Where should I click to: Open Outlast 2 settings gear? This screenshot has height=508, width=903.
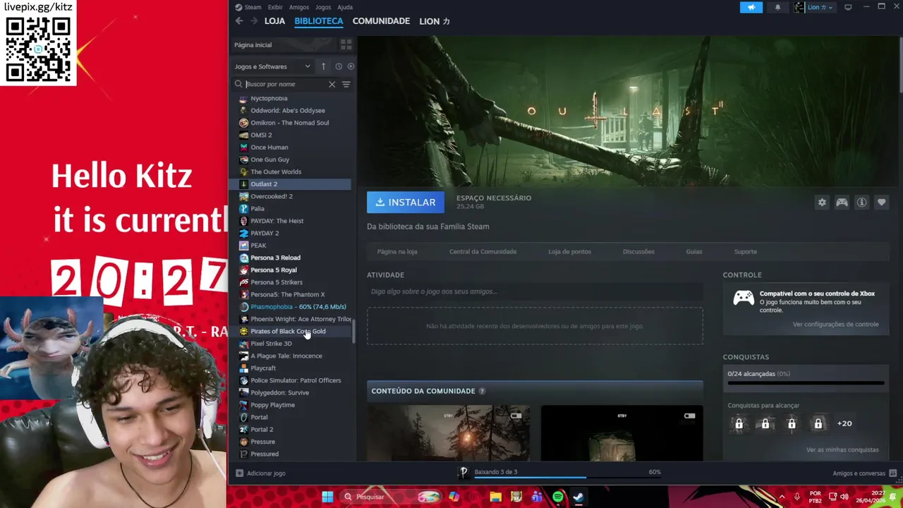tap(822, 202)
